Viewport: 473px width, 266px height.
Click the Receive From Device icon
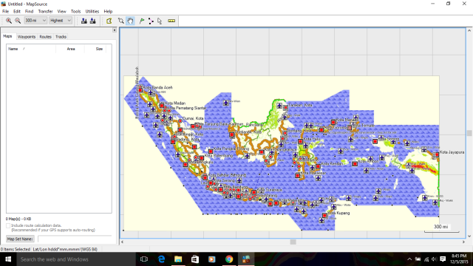(93, 21)
